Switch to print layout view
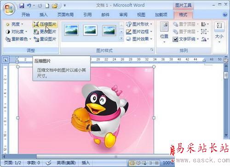The width and height of the screenshot is (230, 167). (132, 163)
